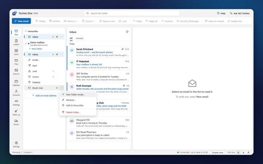Open the Mover tool

(x=16, y=122)
